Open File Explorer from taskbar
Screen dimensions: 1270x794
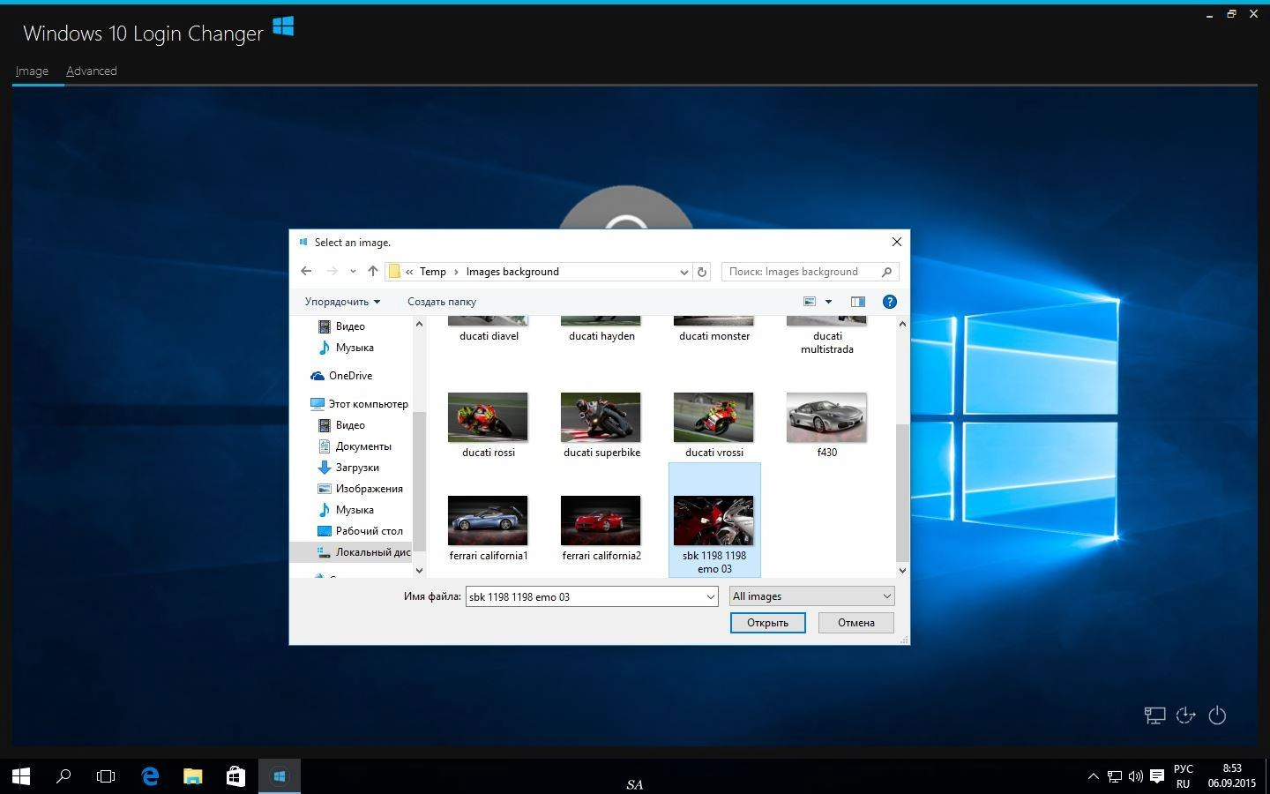[192, 776]
